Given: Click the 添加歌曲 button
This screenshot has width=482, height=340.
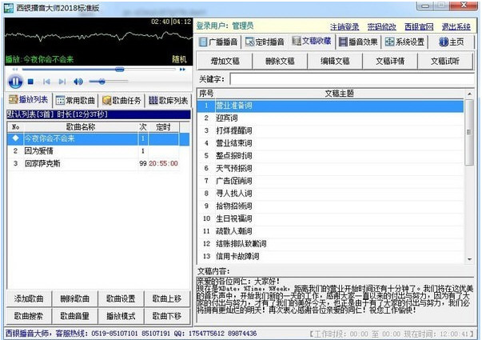Looking at the screenshot, I should tap(29, 298).
